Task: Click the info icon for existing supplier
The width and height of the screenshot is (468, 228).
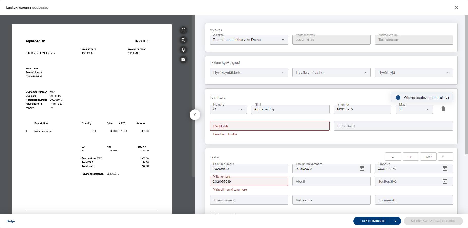Action: click(398, 98)
